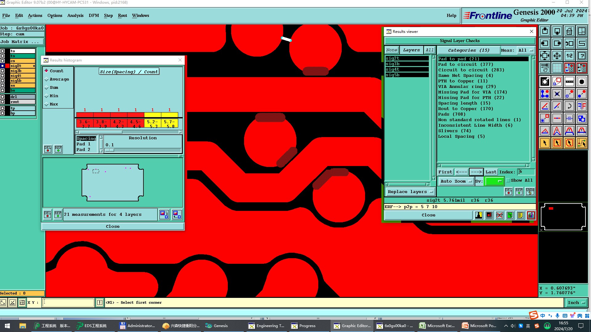This screenshot has height=332, width=591.
Task: Select the Average radio option
Action: coord(46,79)
